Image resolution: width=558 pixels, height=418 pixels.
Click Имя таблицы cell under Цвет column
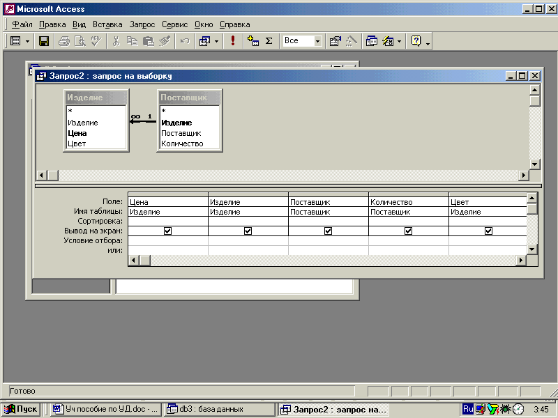(x=488, y=212)
